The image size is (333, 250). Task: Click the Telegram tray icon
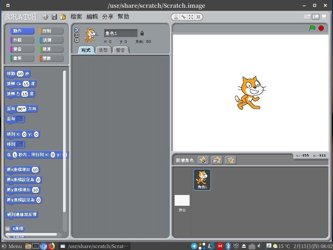194,246
